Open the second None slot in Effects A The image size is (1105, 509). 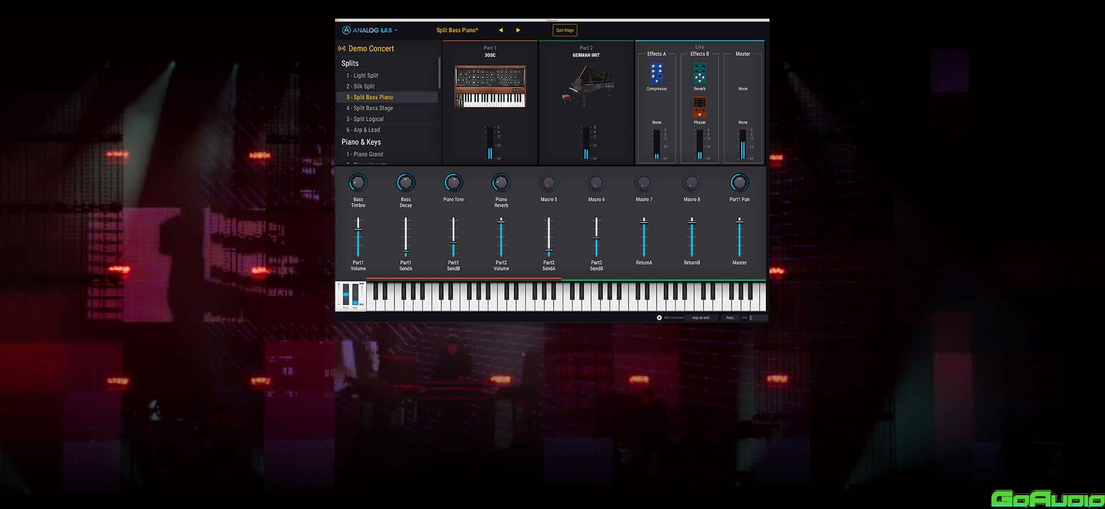pyautogui.click(x=657, y=122)
